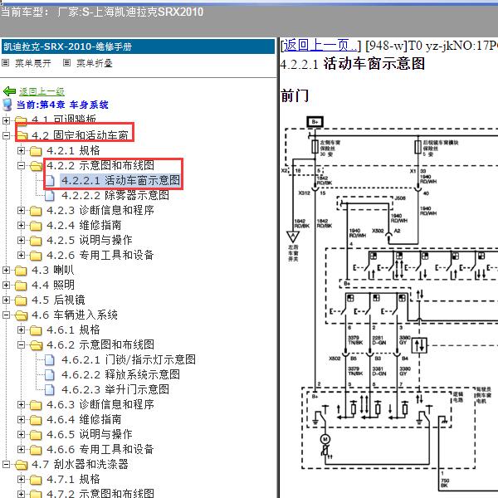Open 4.6.2.1 门锁/指示灯示意图 label

tap(129, 359)
